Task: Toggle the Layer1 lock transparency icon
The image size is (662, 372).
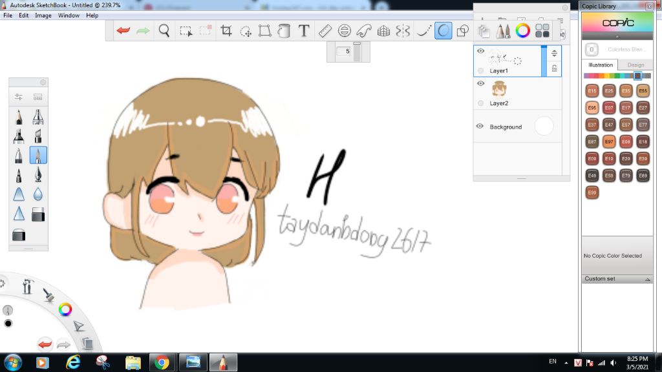Action: coord(554,68)
